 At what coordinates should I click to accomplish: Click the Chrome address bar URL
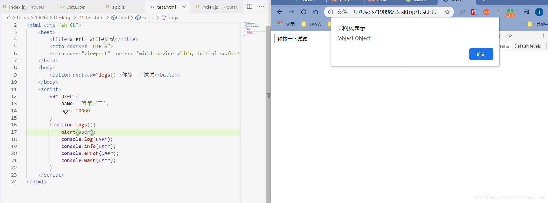tap(395, 12)
